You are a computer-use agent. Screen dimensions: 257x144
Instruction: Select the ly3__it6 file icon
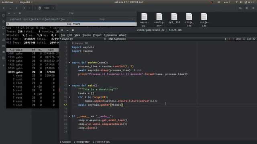coord(174,18)
